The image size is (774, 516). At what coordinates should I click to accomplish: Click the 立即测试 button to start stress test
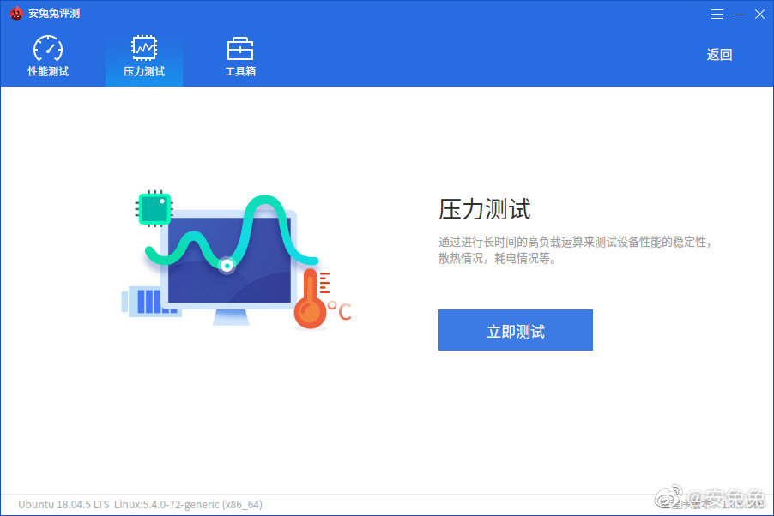[x=515, y=329]
